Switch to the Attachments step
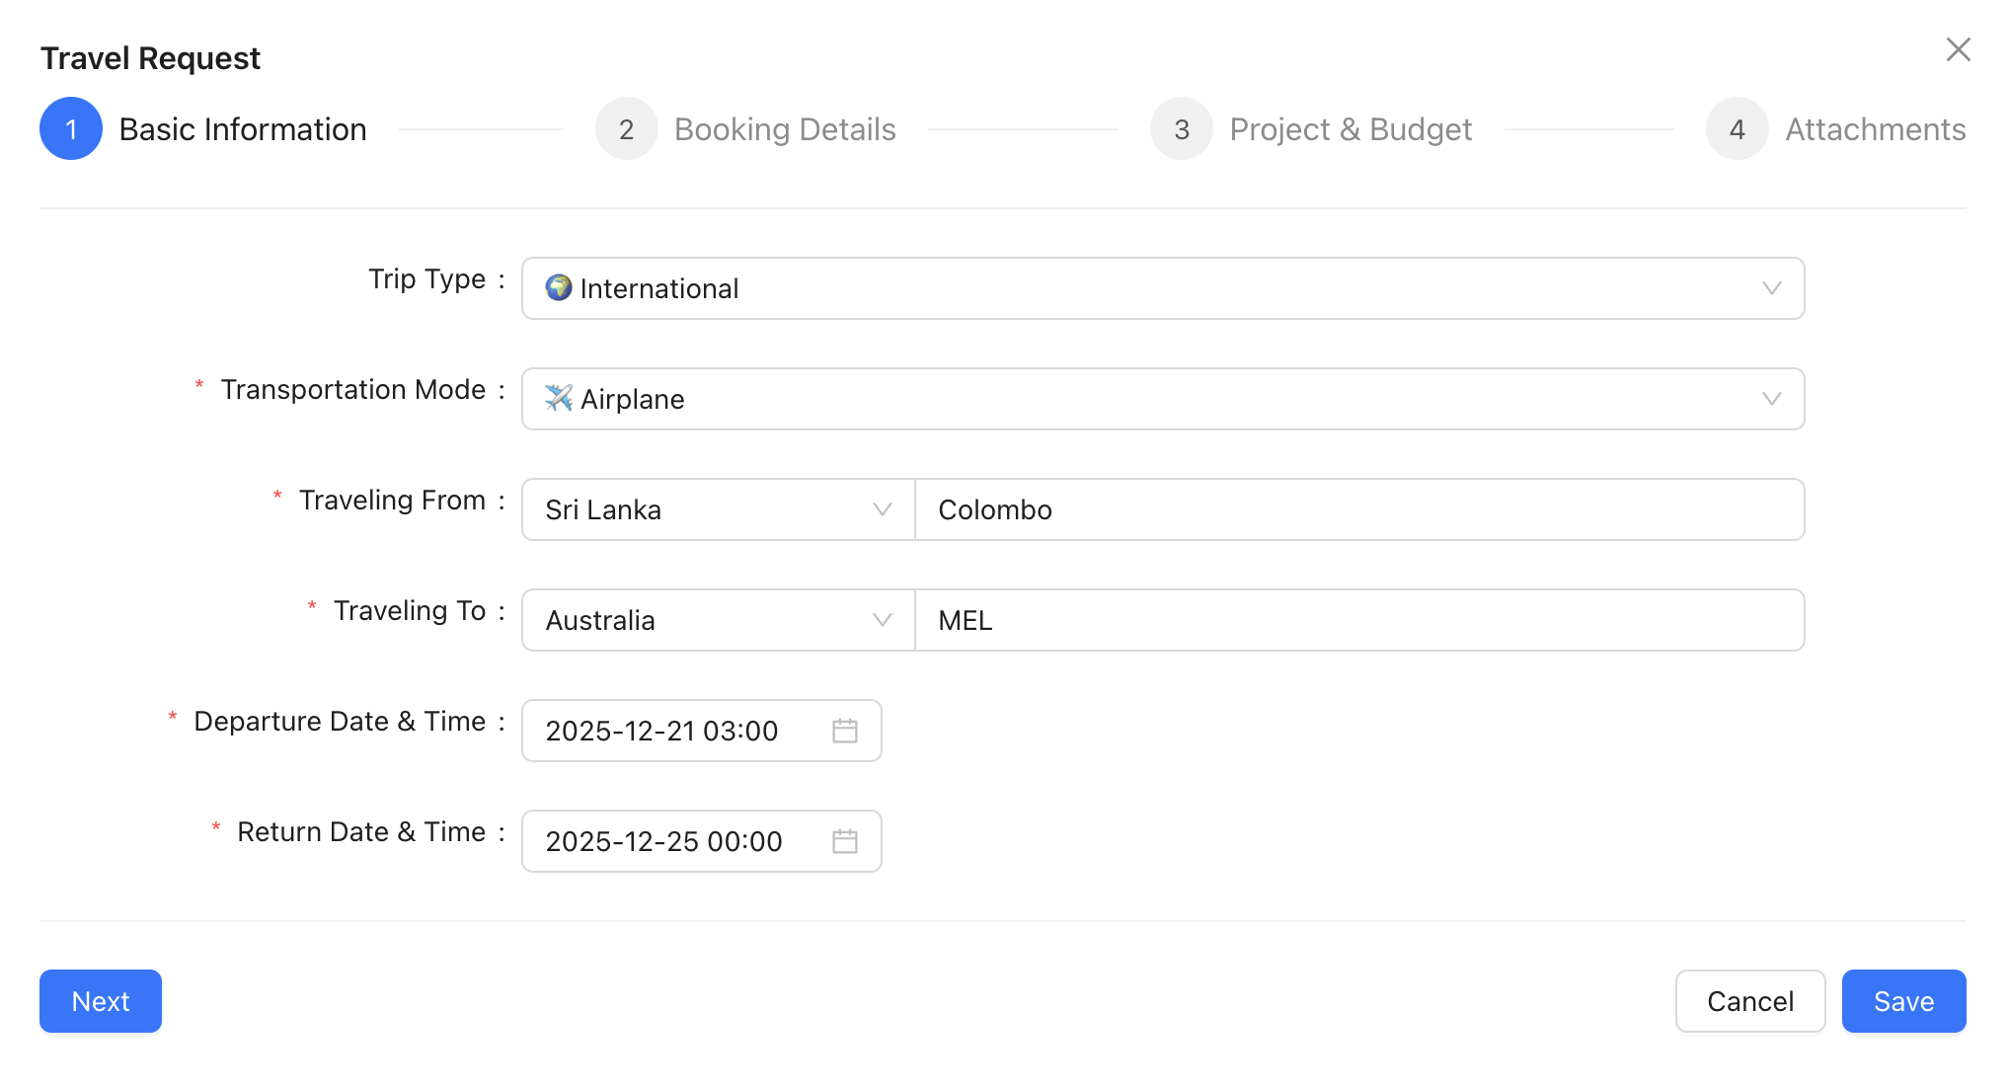The image size is (2010, 1088). pos(1875,129)
